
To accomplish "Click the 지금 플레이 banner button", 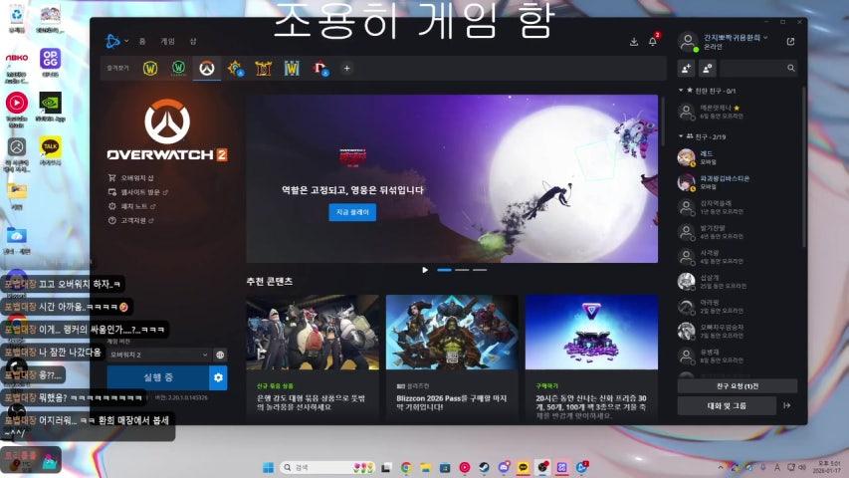I will pyautogui.click(x=352, y=212).
